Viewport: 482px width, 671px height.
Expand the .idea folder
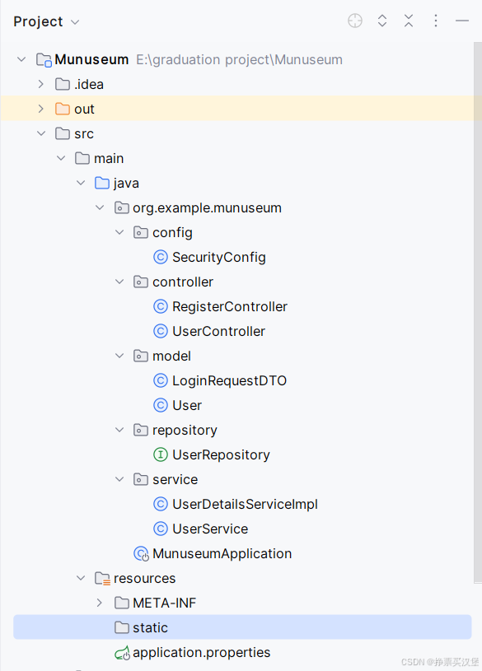[x=40, y=84]
